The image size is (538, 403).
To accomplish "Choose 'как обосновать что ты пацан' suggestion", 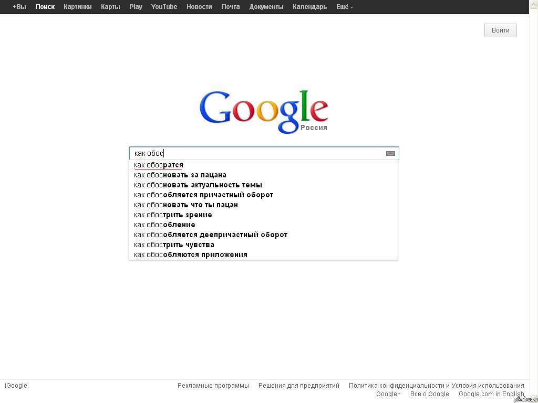I will click(264, 205).
